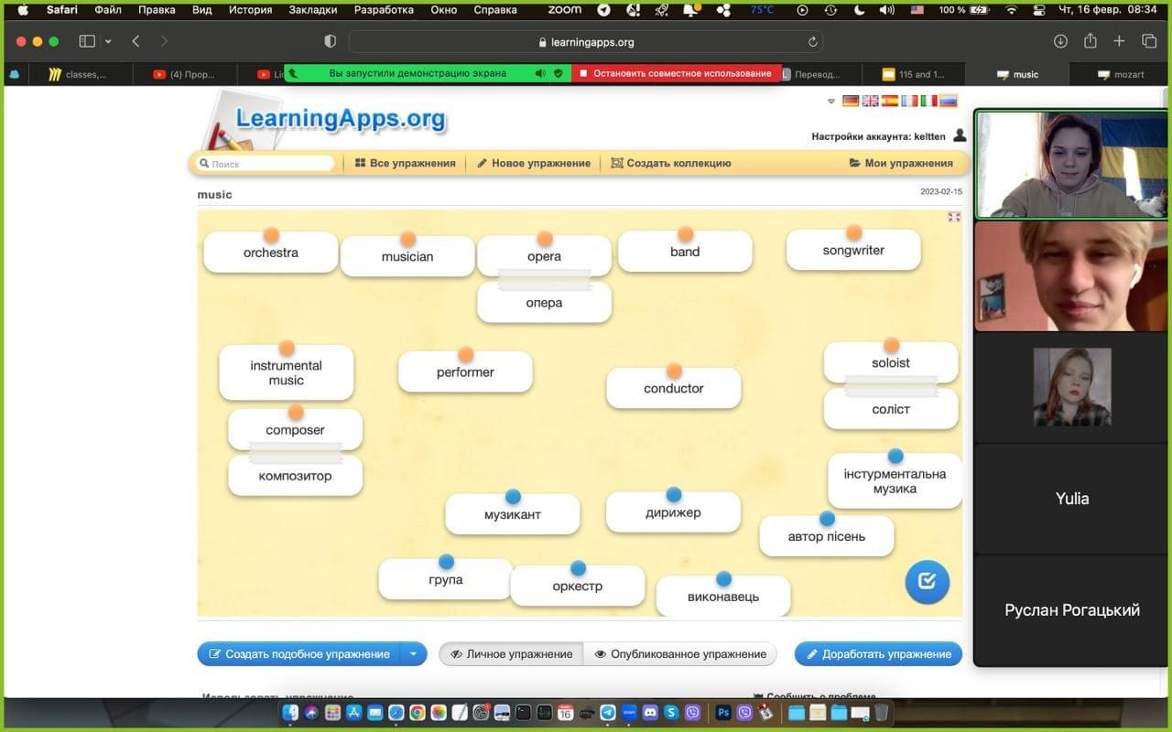Open 'Мои упражнения'
This screenshot has height=732, width=1172.
click(901, 163)
